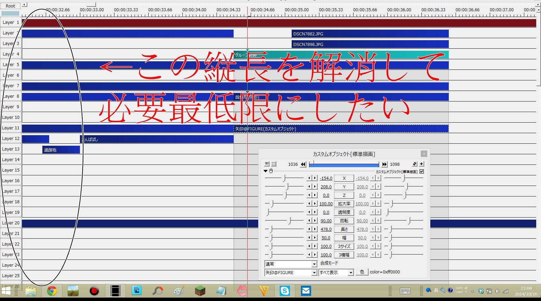Open the すべて表示 dropdown

coord(336,272)
